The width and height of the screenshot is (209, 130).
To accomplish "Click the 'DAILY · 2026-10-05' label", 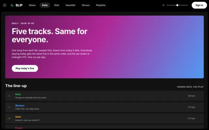I will point(23,23).
